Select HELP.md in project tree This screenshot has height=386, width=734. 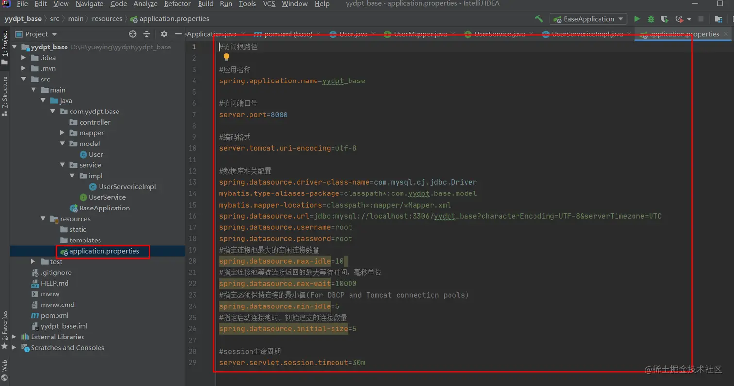pyautogui.click(x=54, y=283)
